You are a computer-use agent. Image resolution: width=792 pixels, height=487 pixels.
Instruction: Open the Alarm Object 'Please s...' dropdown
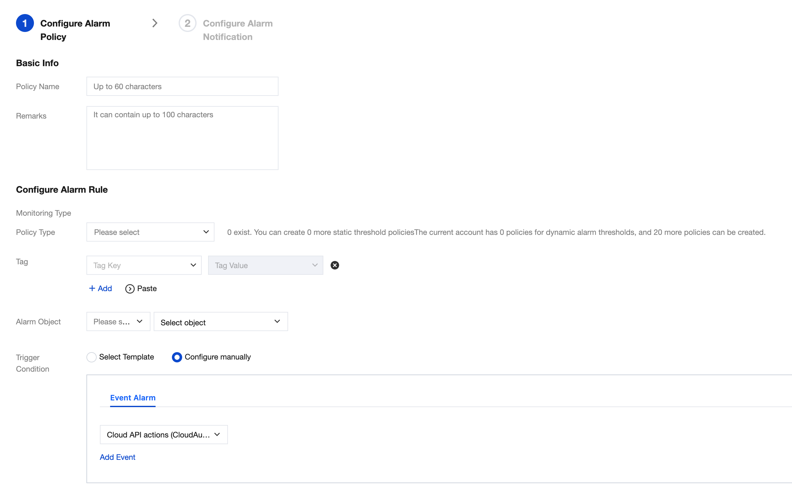[118, 321]
